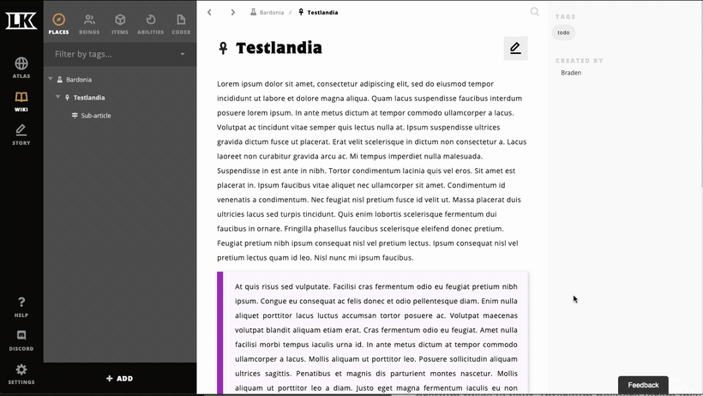Screen dimensions: 703x396
Task: Switch to the Codex tab
Action: tap(181, 24)
